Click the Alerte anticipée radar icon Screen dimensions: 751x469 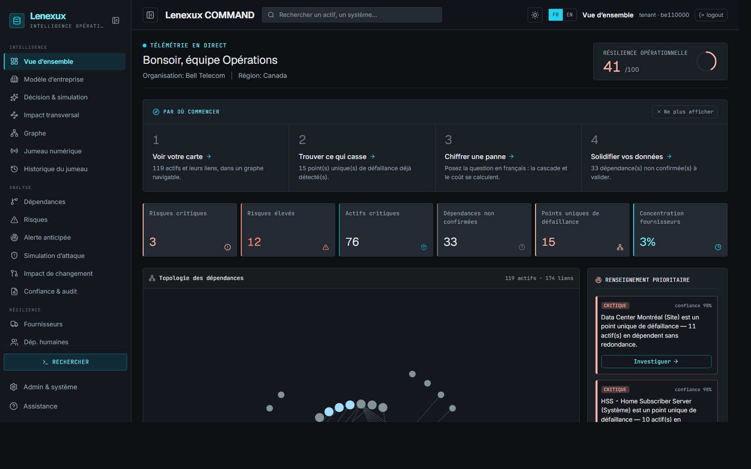(15, 237)
